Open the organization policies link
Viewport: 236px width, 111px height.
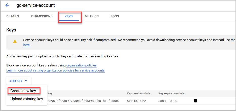(x=81, y=65)
